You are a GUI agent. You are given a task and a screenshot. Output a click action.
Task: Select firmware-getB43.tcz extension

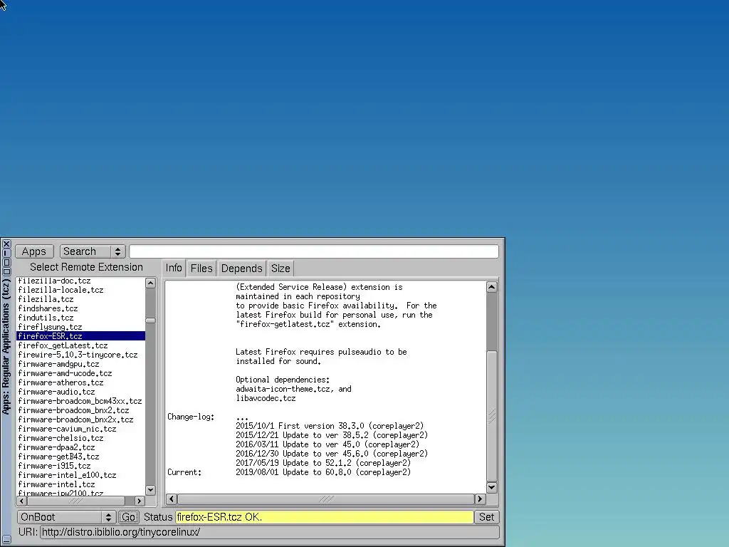80,457
